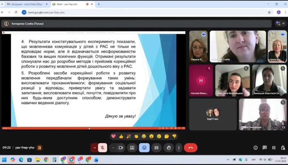Select Анастасія Мордовцева video tile
The width and height of the screenshot is (288, 165).
coord(233,80)
